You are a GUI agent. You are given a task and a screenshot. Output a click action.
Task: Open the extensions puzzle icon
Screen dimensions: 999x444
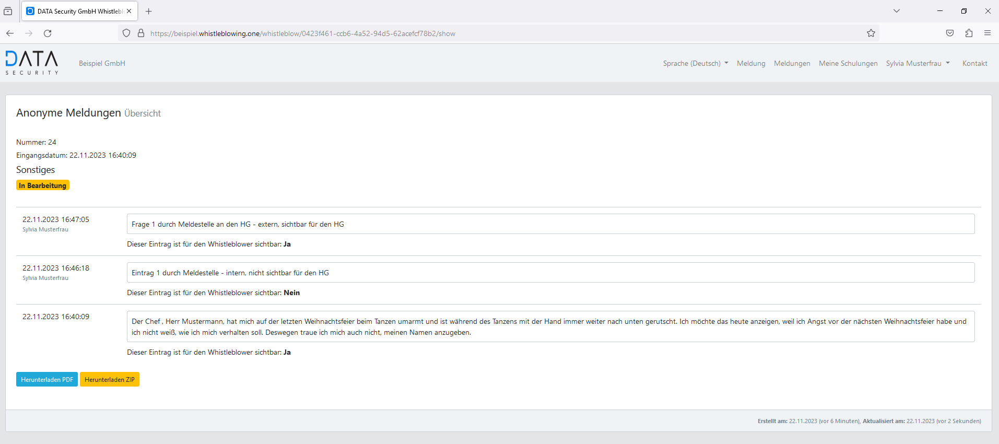(x=969, y=33)
